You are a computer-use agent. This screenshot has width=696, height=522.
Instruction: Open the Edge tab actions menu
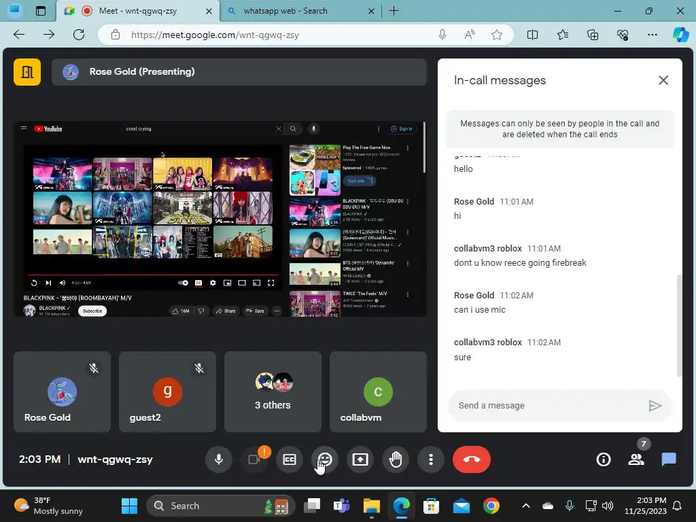point(40,11)
